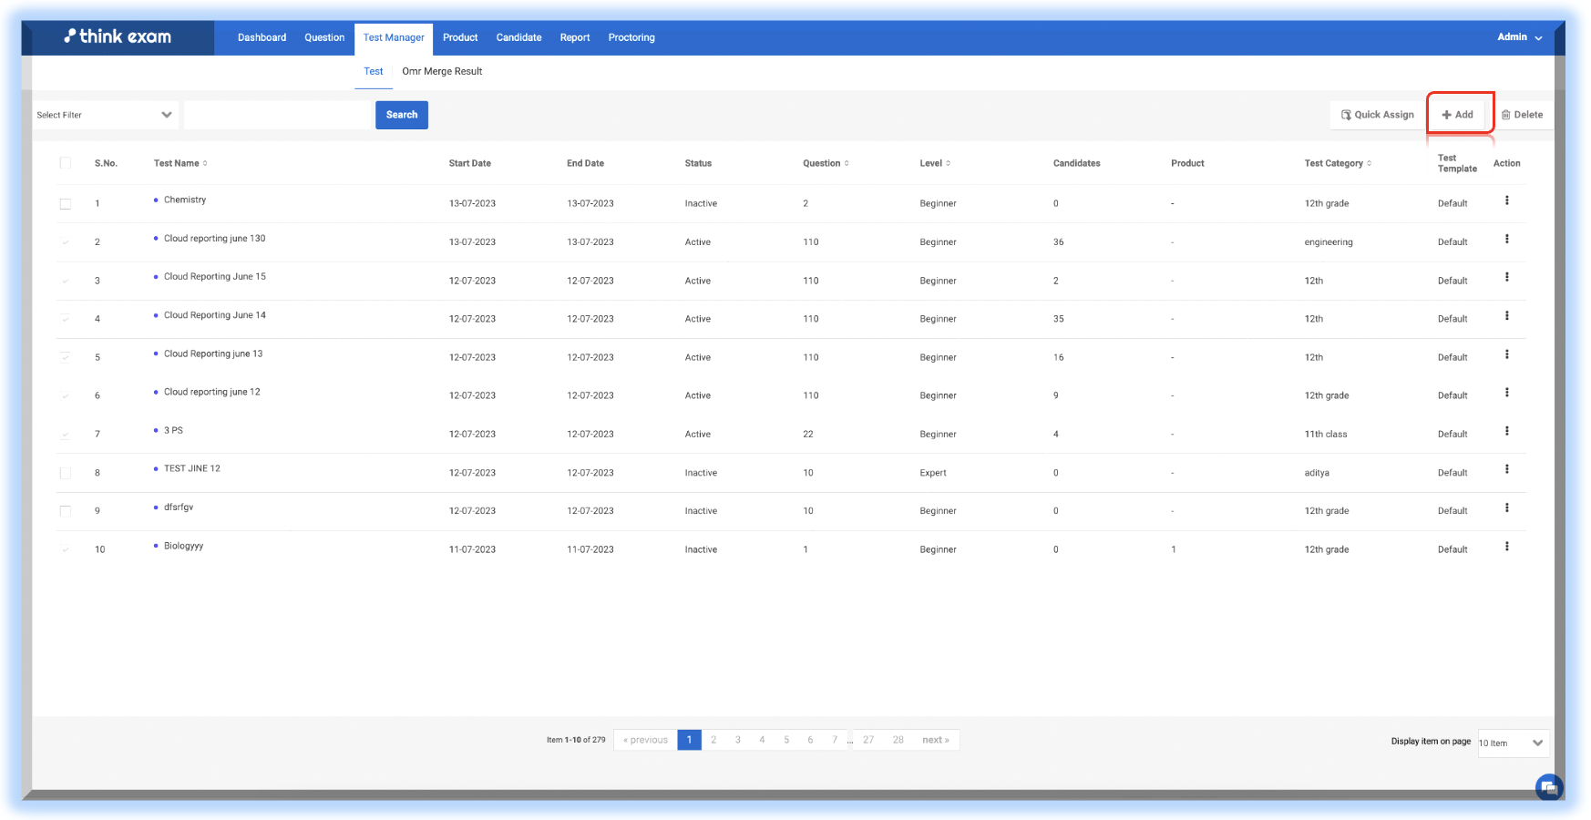This screenshot has height=820, width=1591.
Task: Open the Proctoring menu
Action: click(x=631, y=37)
